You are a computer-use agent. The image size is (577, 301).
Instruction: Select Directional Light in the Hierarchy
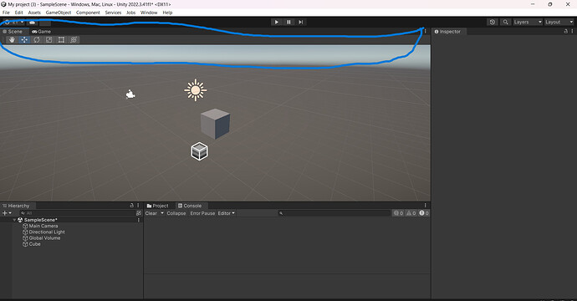click(x=47, y=232)
